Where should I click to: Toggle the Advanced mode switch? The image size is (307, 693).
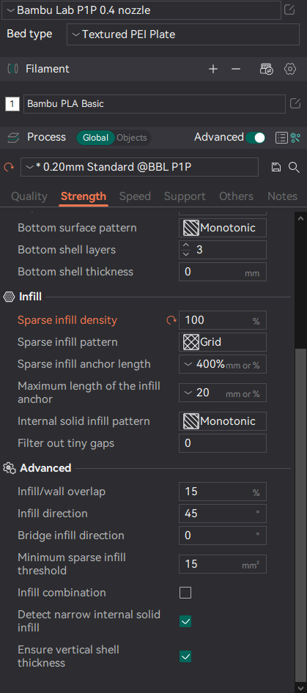point(256,138)
